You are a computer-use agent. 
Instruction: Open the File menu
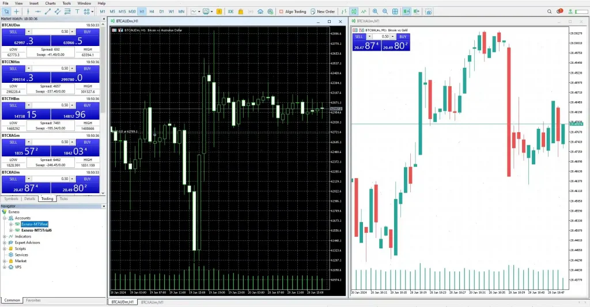[x=5, y=3]
